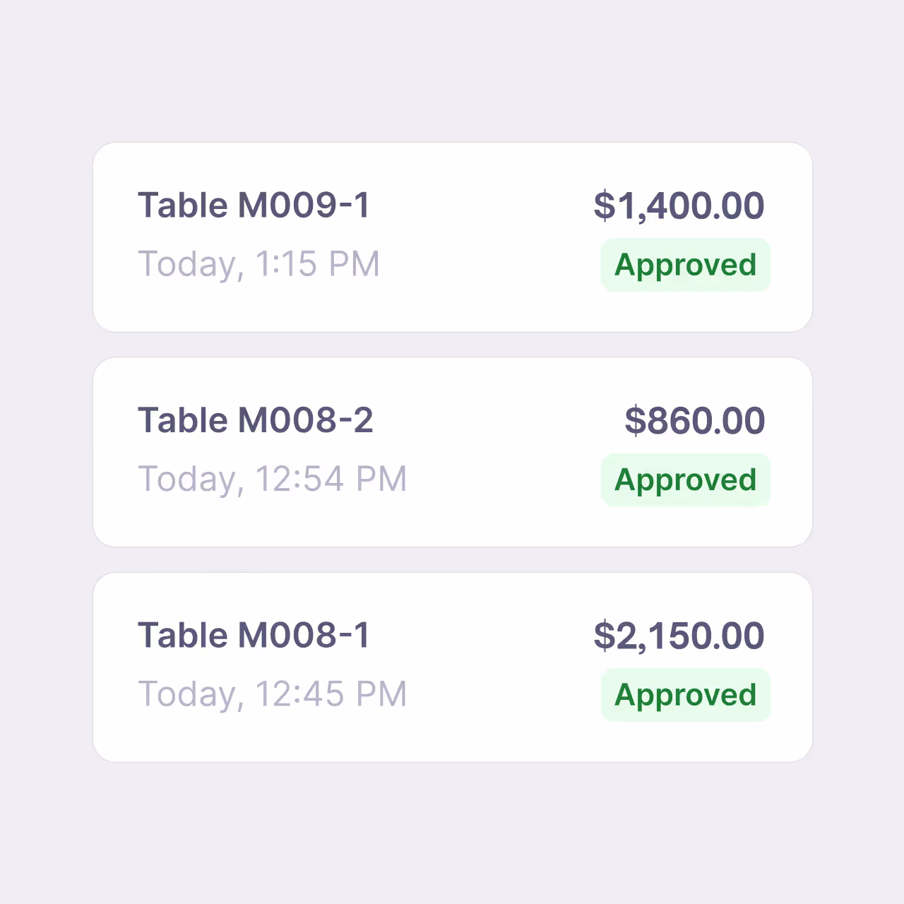904x904 pixels.
Task: Click the Approved badge for Table M008-2
Action: point(685,480)
